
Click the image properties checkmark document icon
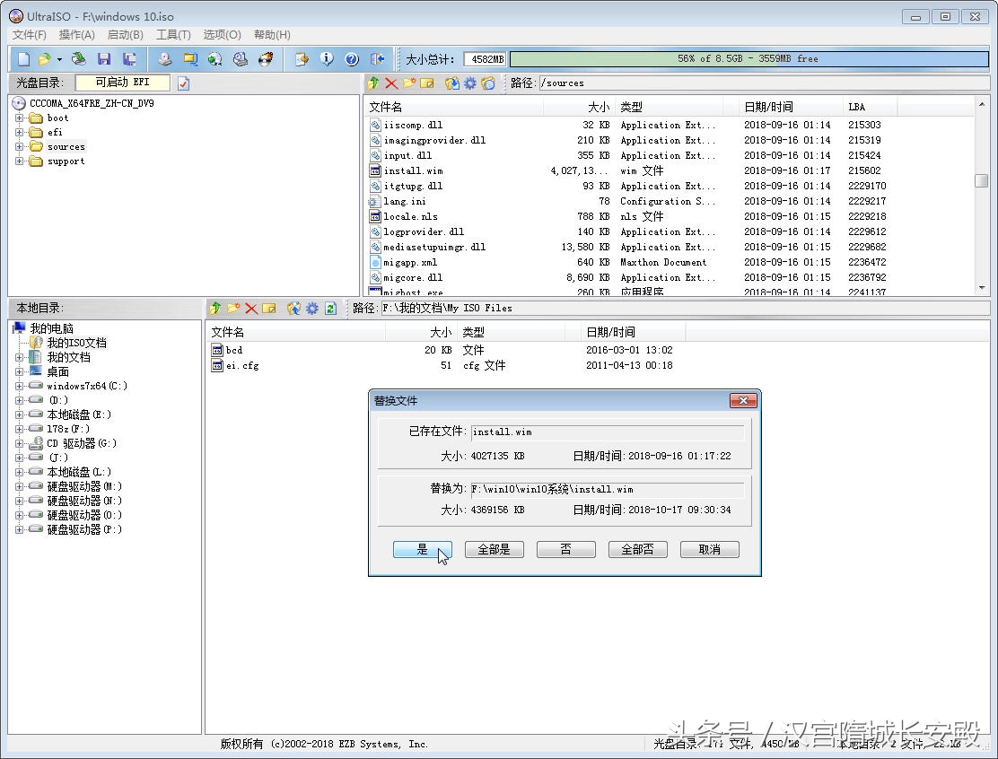[x=183, y=83]
